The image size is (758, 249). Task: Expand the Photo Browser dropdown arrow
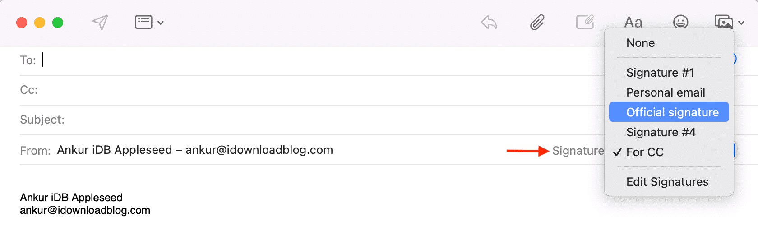[741, 23]
